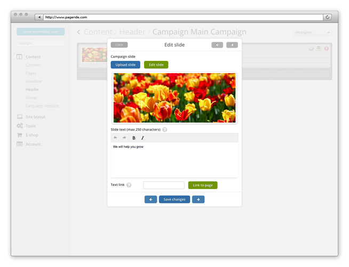Click the Text link input field
Screen dimensions: 349x267
164,185
